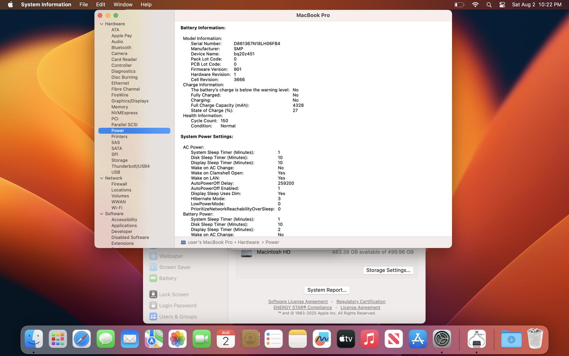This screenshot has height=356, width=569.
Task: Select Power in Hardware list
Action: pyautogui.click(x=134, y=131)
